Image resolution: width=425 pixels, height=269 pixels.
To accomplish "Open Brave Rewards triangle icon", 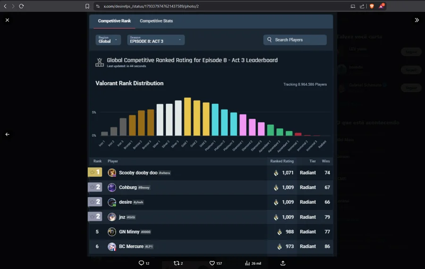I will click(x=381, y=6).
